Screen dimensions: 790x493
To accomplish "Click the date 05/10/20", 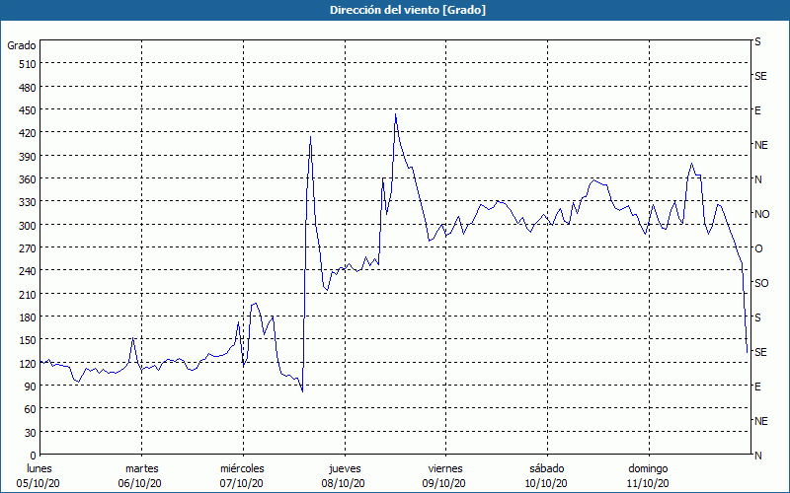I will point(39,483).
